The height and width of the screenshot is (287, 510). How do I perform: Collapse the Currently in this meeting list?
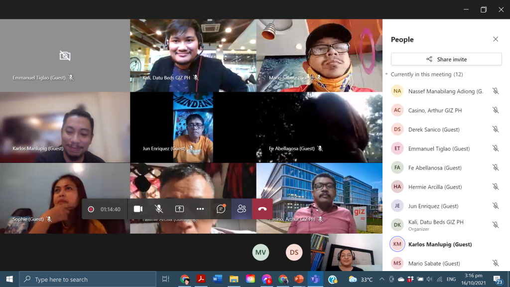pos(386,74)
